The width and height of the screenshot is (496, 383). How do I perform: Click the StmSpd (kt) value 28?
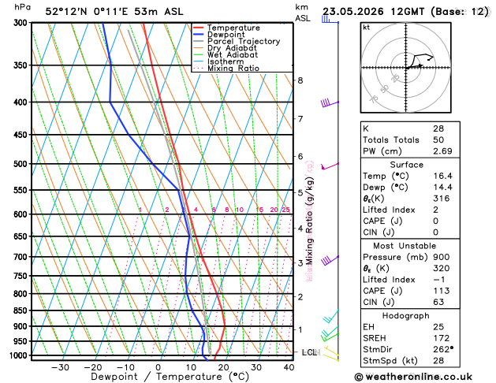tap(438, 361)
